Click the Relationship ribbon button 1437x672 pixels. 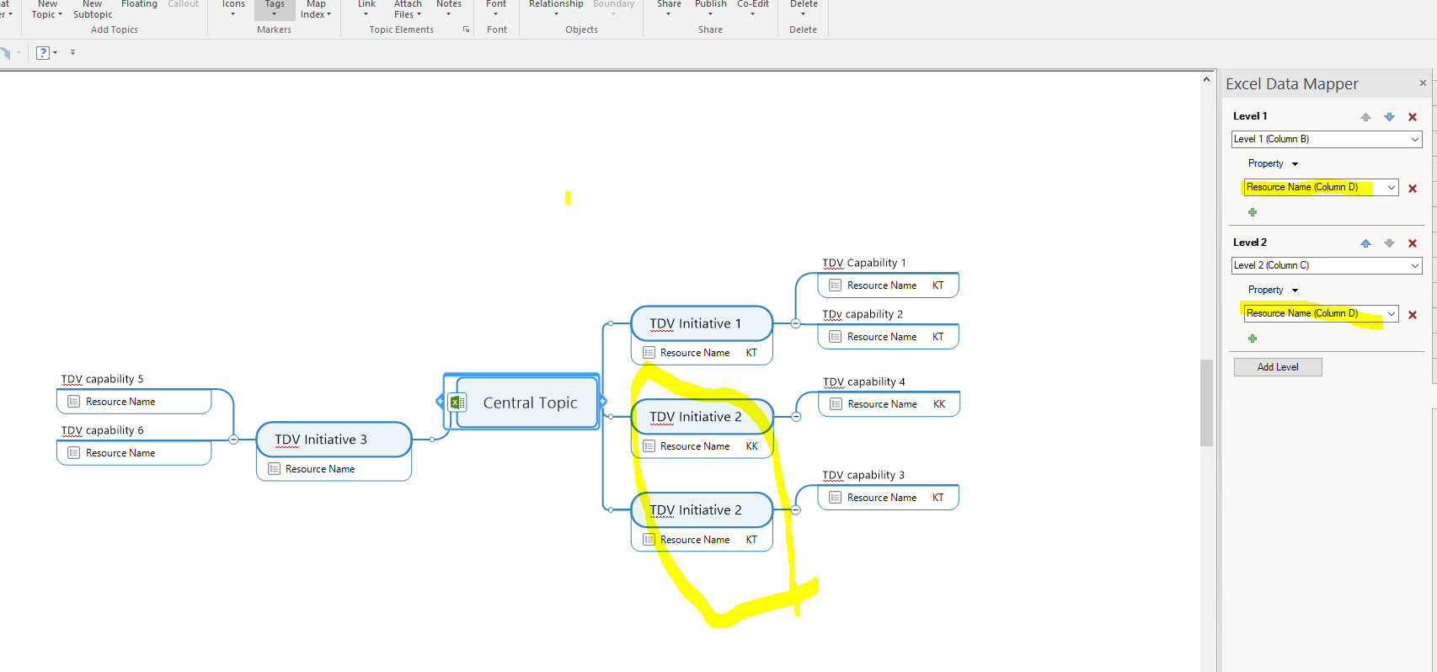[x=556, y=8]
